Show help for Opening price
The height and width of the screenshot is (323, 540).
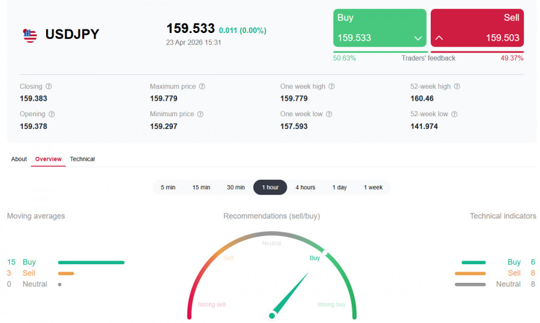click(x=52, y=114)
